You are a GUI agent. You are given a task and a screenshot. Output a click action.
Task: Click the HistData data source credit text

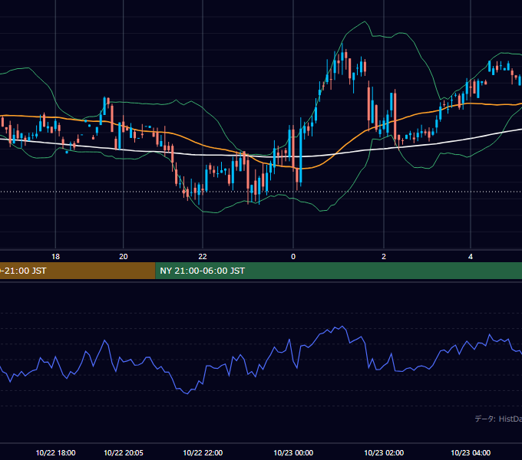pos(498,419)
